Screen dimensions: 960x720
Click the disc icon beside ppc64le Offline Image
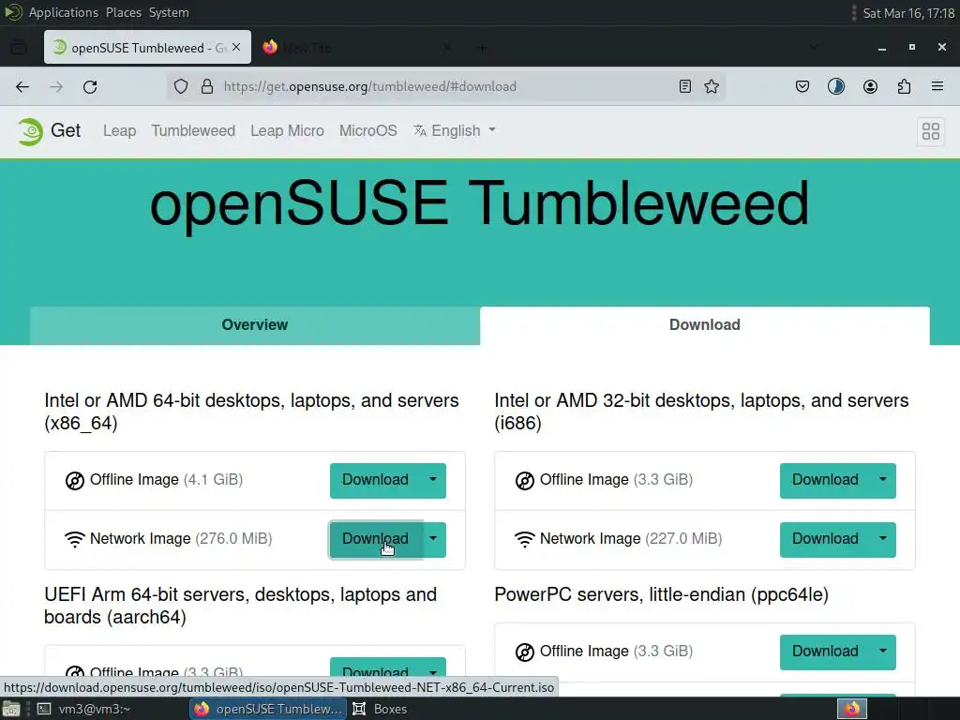click(525, 652)
